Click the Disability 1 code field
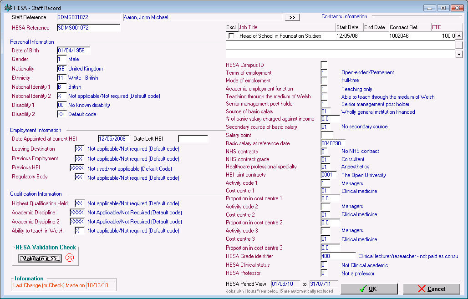468x299 pixels. [x=61, y=105]
